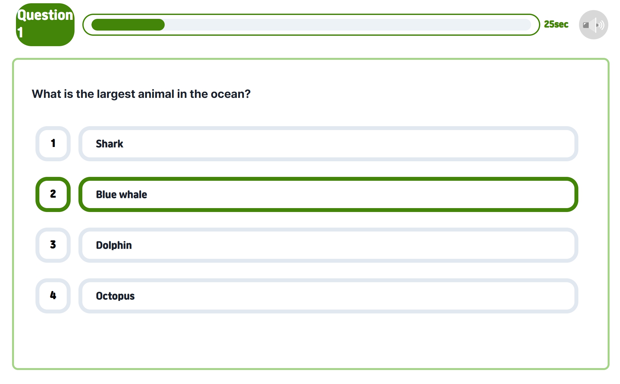Choose the Blue whale answer option
The width and height of the screenshot is (620, 384).
click(328, 194)
